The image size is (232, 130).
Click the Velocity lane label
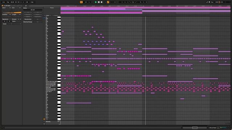coord(48,122)
